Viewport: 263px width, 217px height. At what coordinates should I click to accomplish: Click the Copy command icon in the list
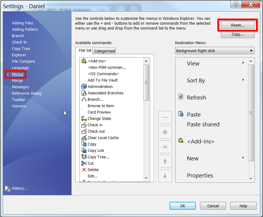pos(84,144)
